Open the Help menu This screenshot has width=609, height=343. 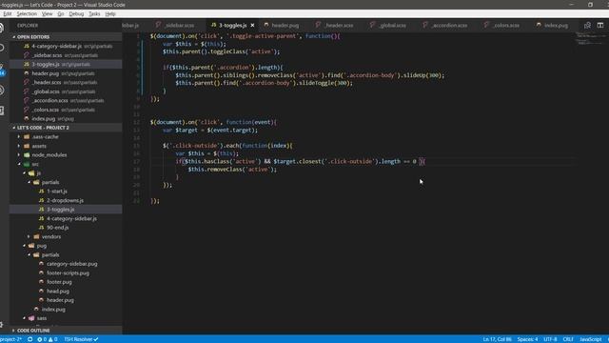110,13
